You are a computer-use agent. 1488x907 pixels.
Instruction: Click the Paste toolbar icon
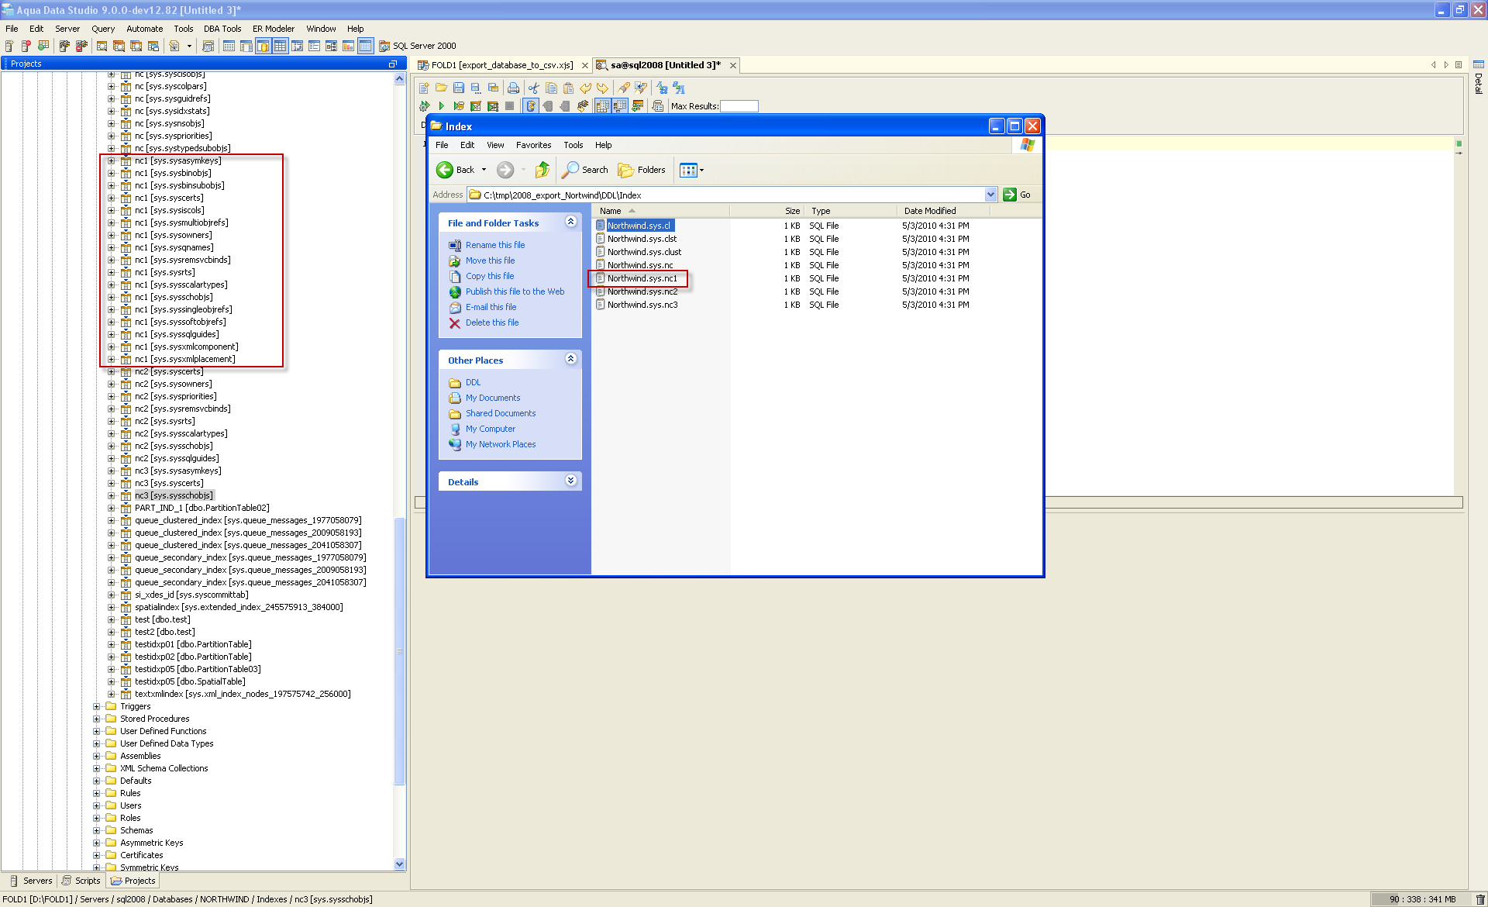click(568, 88)
